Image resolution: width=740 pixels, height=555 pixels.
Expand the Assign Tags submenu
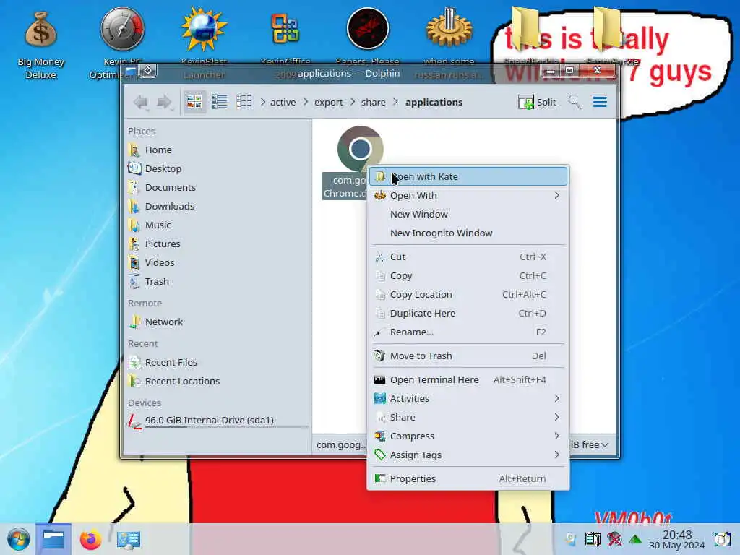(468, 455)
